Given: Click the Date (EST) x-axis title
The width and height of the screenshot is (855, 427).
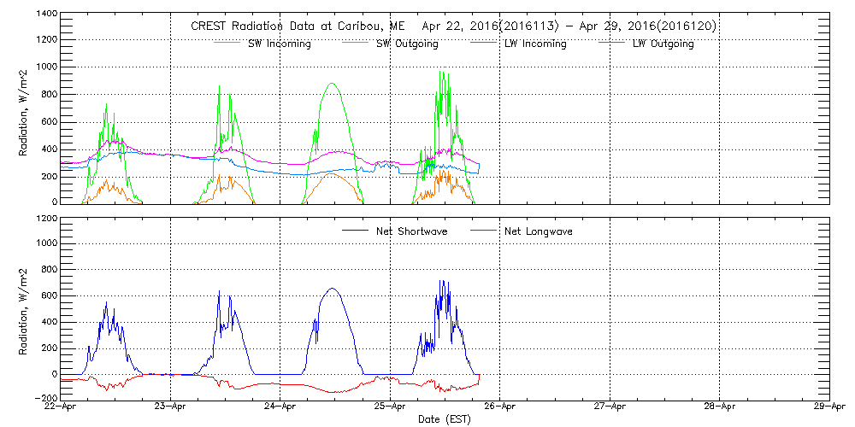Looking at the screenshot, I should [445, 419].
